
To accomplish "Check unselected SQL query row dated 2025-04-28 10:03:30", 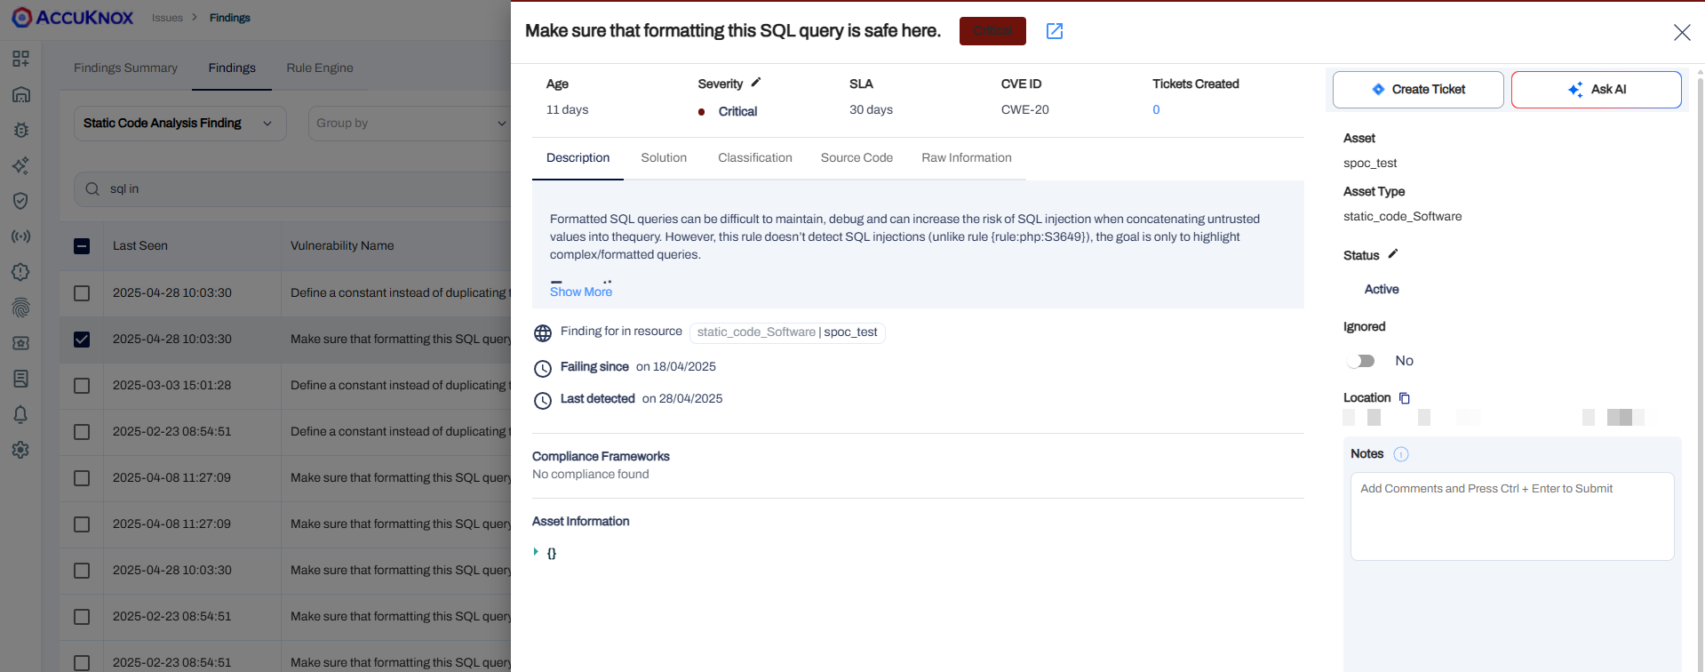I will [x=82, y=571].
